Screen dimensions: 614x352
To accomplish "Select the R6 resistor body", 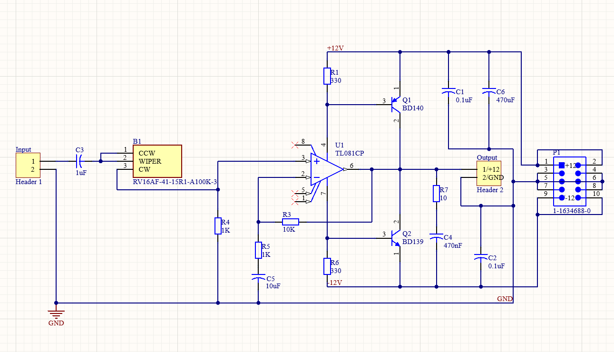I will click(x=327, y=266).
